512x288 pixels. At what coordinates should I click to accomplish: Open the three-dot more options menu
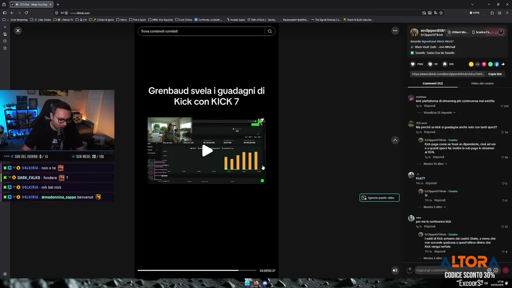tap(395, 30)
